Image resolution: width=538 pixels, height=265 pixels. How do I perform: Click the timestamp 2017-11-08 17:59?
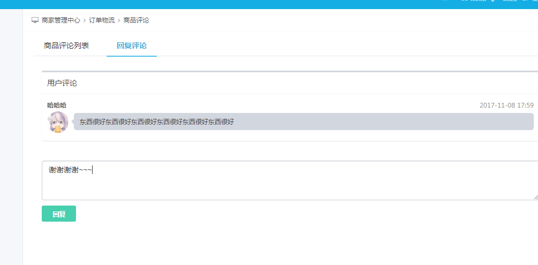pyautogui.click(x=506, y=105)
